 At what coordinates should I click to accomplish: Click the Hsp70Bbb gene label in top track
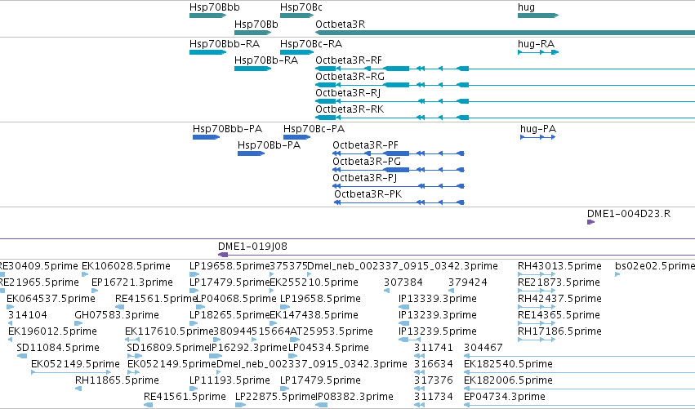coord(215,7)
